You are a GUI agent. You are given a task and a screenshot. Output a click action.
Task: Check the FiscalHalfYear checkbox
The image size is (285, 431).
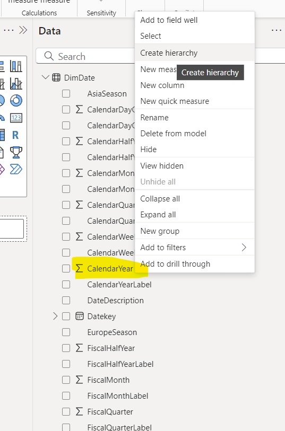(66, 348)
